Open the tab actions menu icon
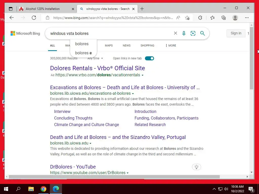This screenshot has width=259, height=194. tap(11, 9)
